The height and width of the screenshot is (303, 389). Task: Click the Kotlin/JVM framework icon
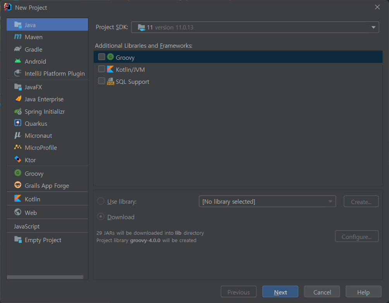click(110, 69)
